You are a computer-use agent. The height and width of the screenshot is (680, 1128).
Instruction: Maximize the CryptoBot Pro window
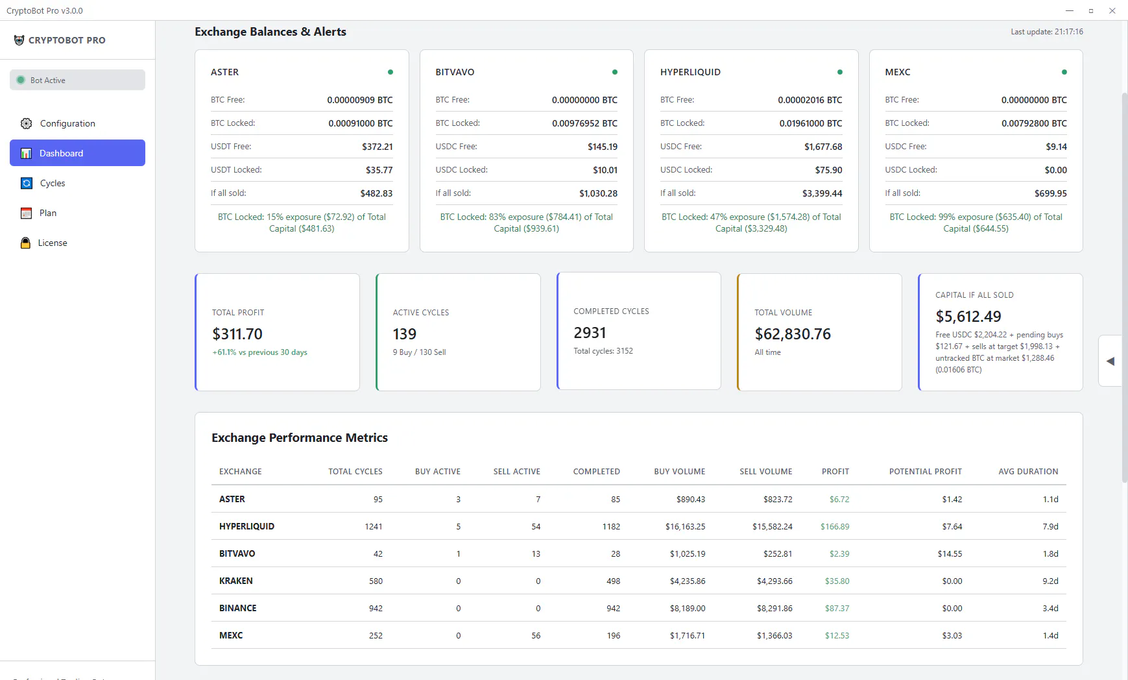pos(1091,10)
